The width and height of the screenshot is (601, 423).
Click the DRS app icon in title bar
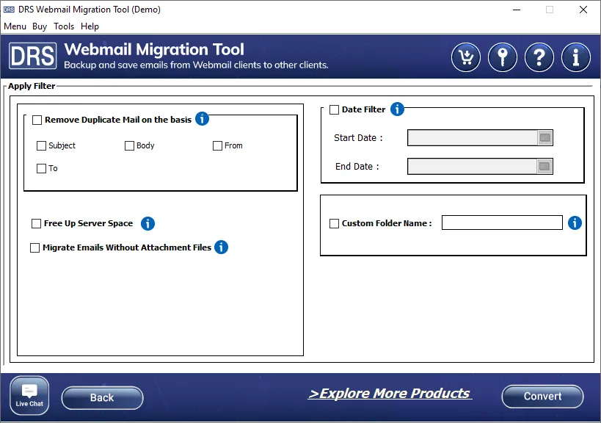tap(8, 10)
